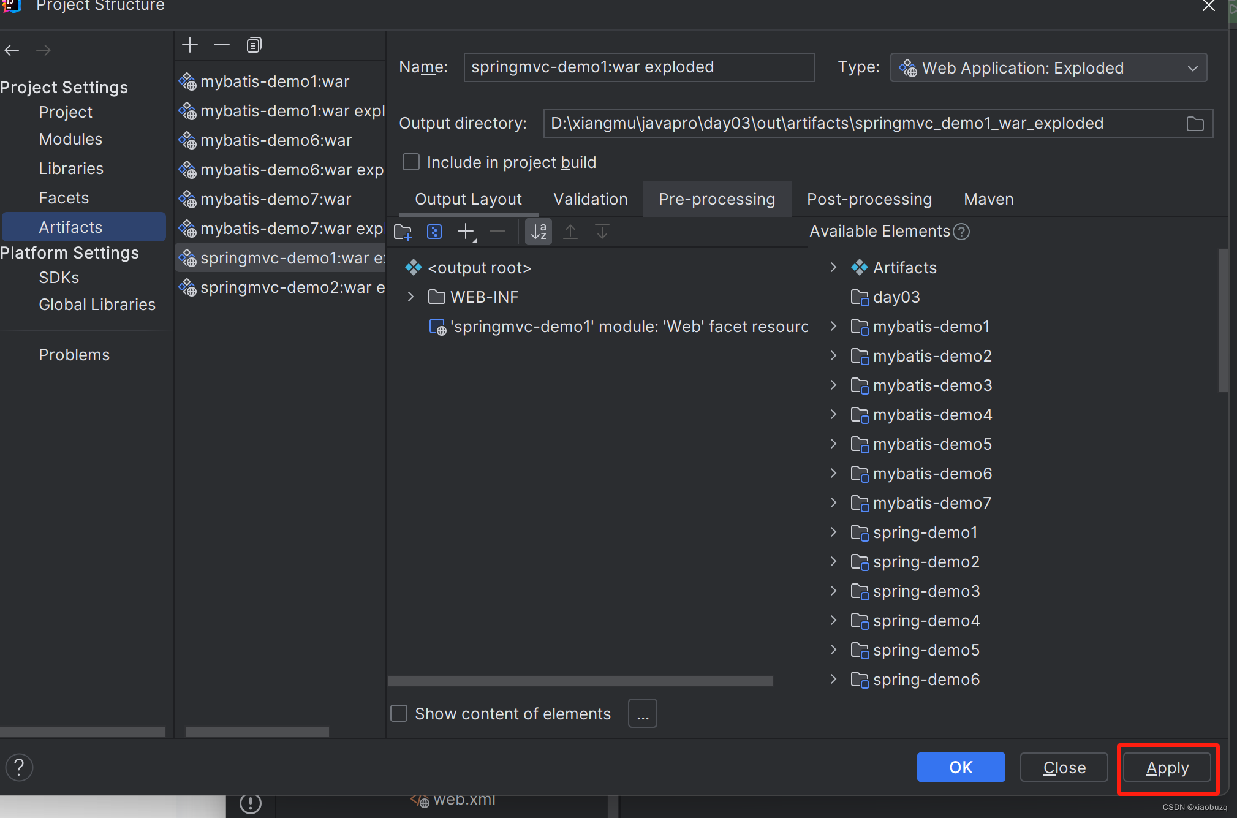Toggle the sort elements alphabetically icon
This screenshot has width=1237, height=818.
coord(539,232)
